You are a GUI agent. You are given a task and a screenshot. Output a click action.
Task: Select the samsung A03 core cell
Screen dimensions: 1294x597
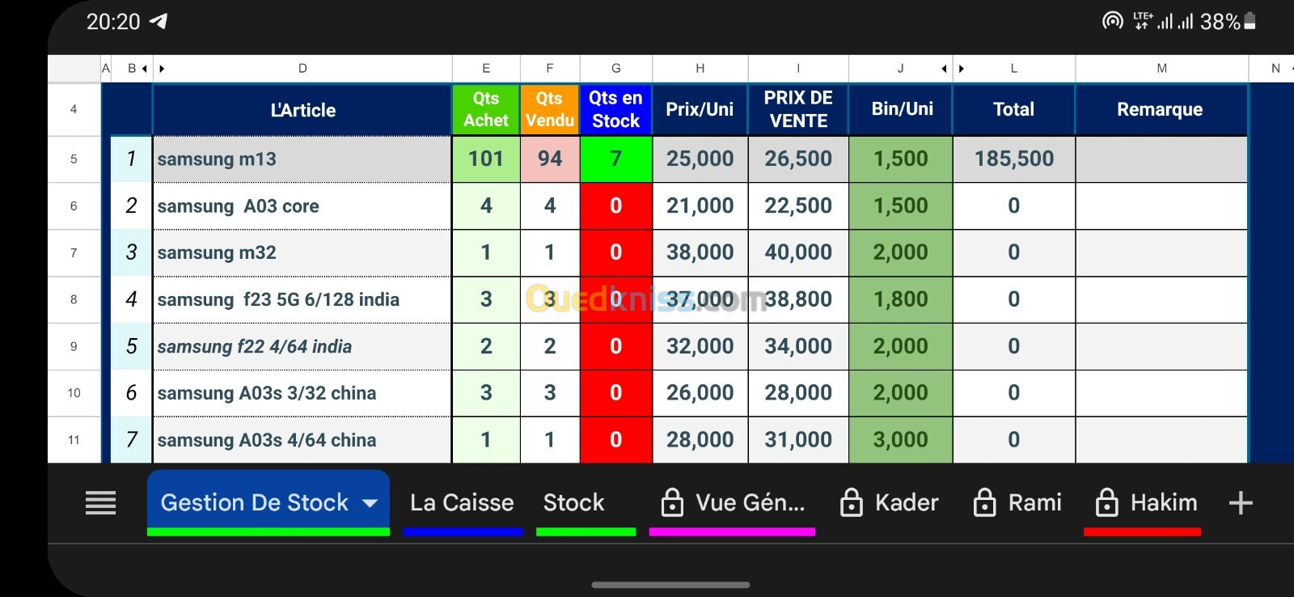coord(302,205)
